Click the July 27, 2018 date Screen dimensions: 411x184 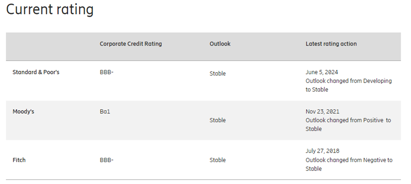(x=323, y=151)
